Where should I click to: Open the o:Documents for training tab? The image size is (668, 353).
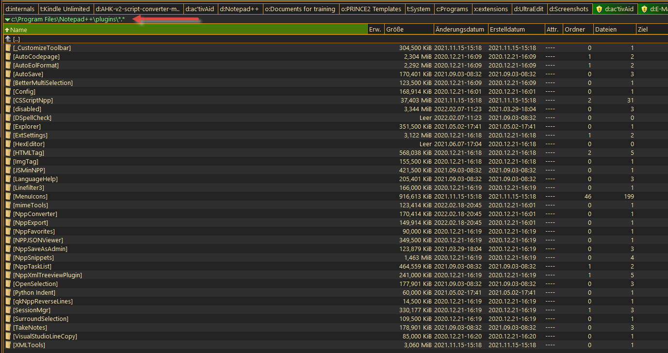pos(300,9)
